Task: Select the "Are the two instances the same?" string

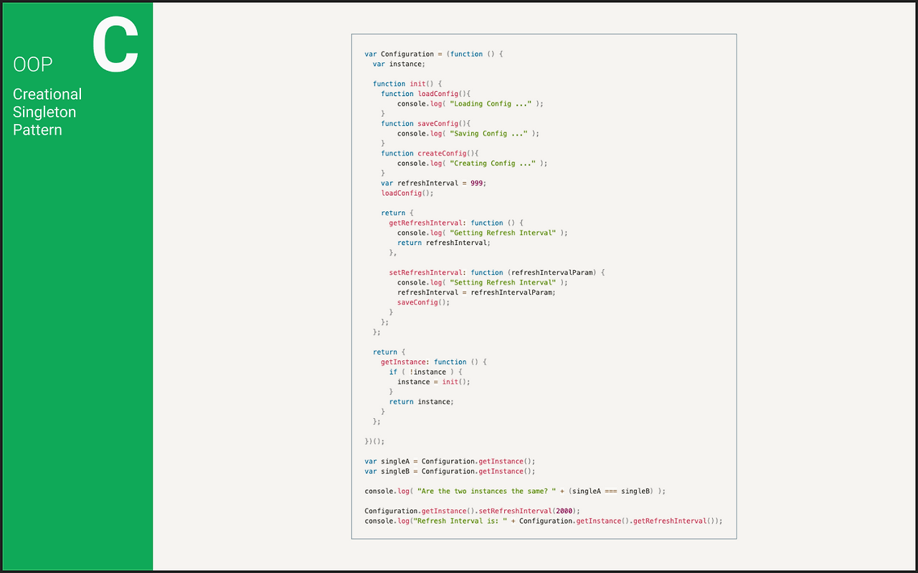Action: [x=486, y=491]
